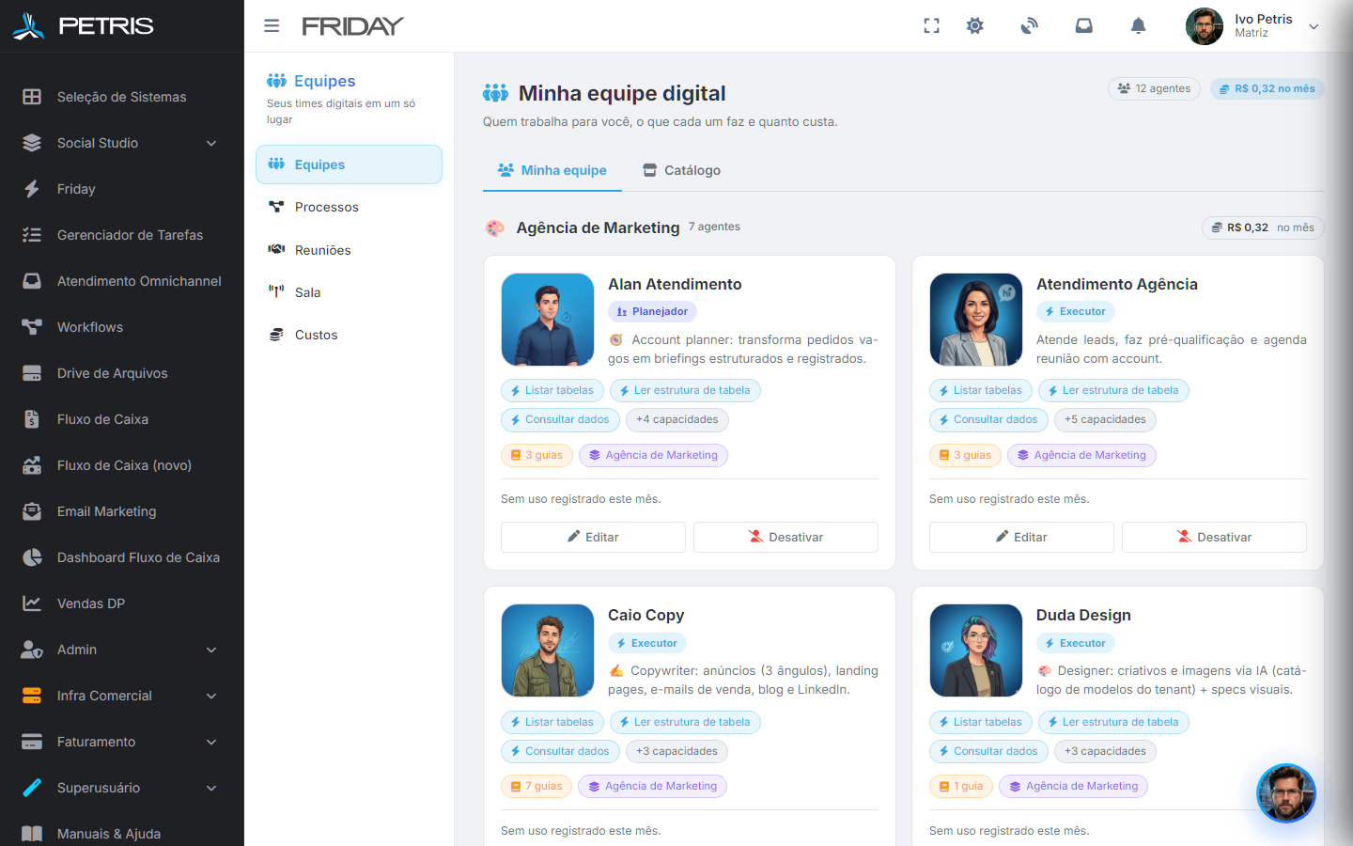Click +5 capacidades on Atendimento Agência card
This screenshot has width=1353, height=846.
point(1105,419)
